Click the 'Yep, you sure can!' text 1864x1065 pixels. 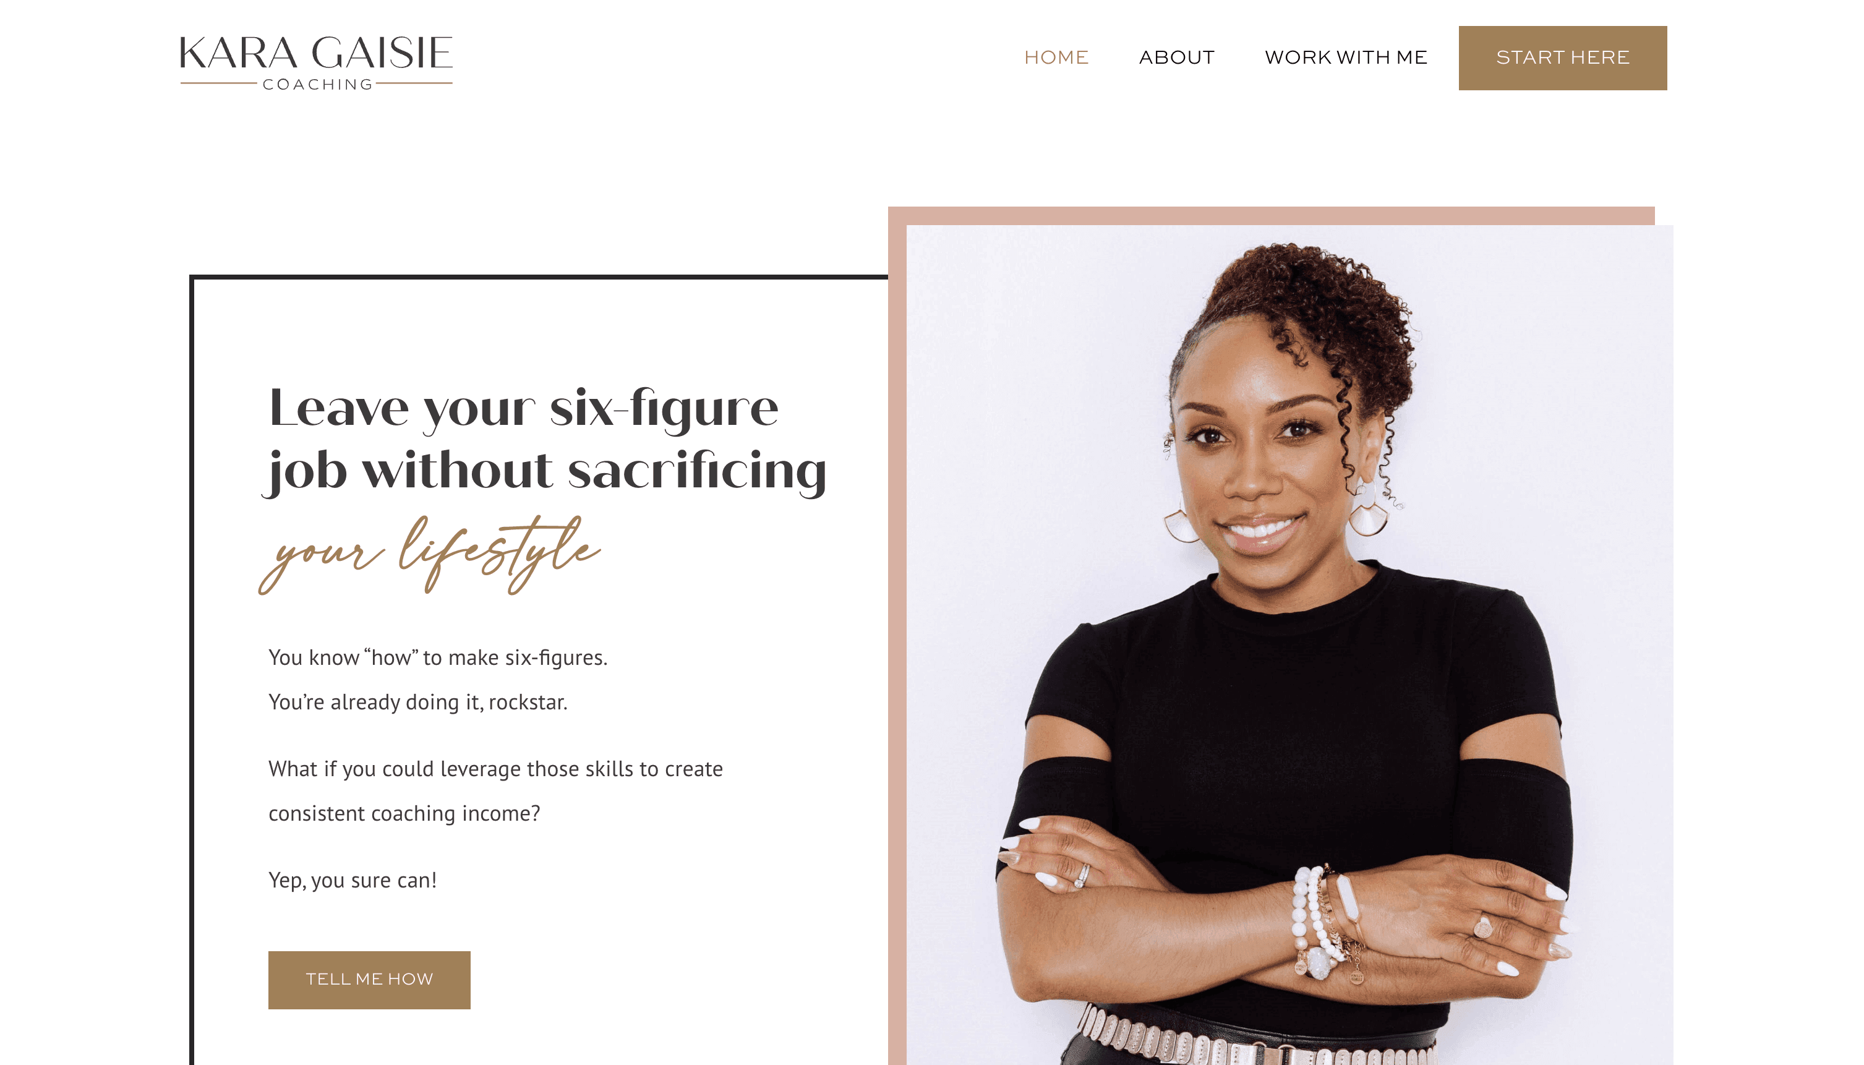click(353, 880)
